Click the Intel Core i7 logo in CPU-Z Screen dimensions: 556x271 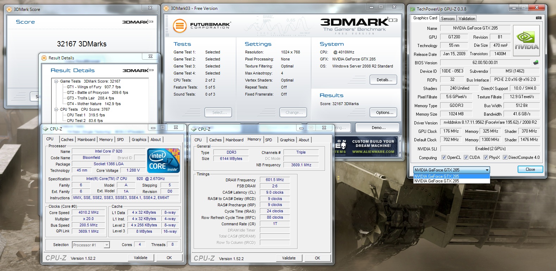(163, 160)
